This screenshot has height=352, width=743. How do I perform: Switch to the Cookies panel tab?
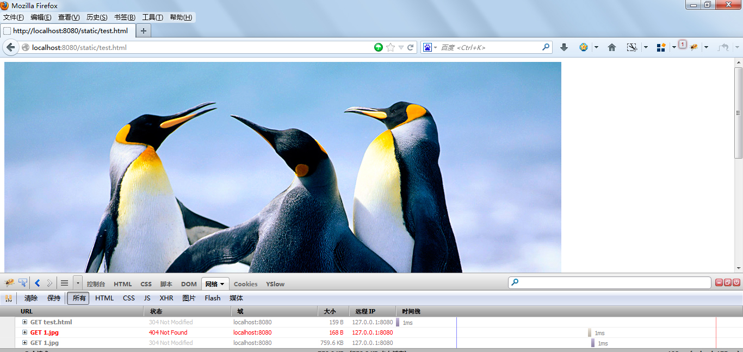click(x=245, y=284)
